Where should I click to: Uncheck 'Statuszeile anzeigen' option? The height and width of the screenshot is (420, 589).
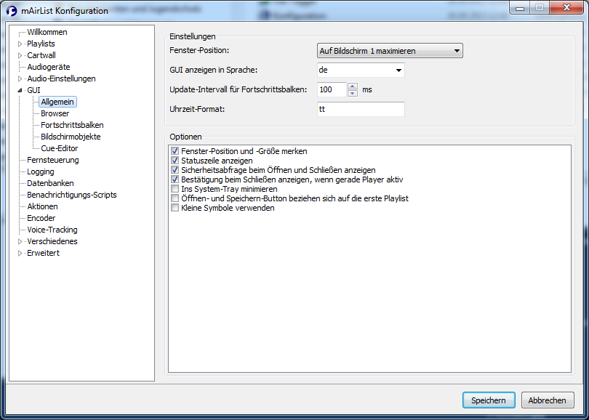[x=175, y=161]
